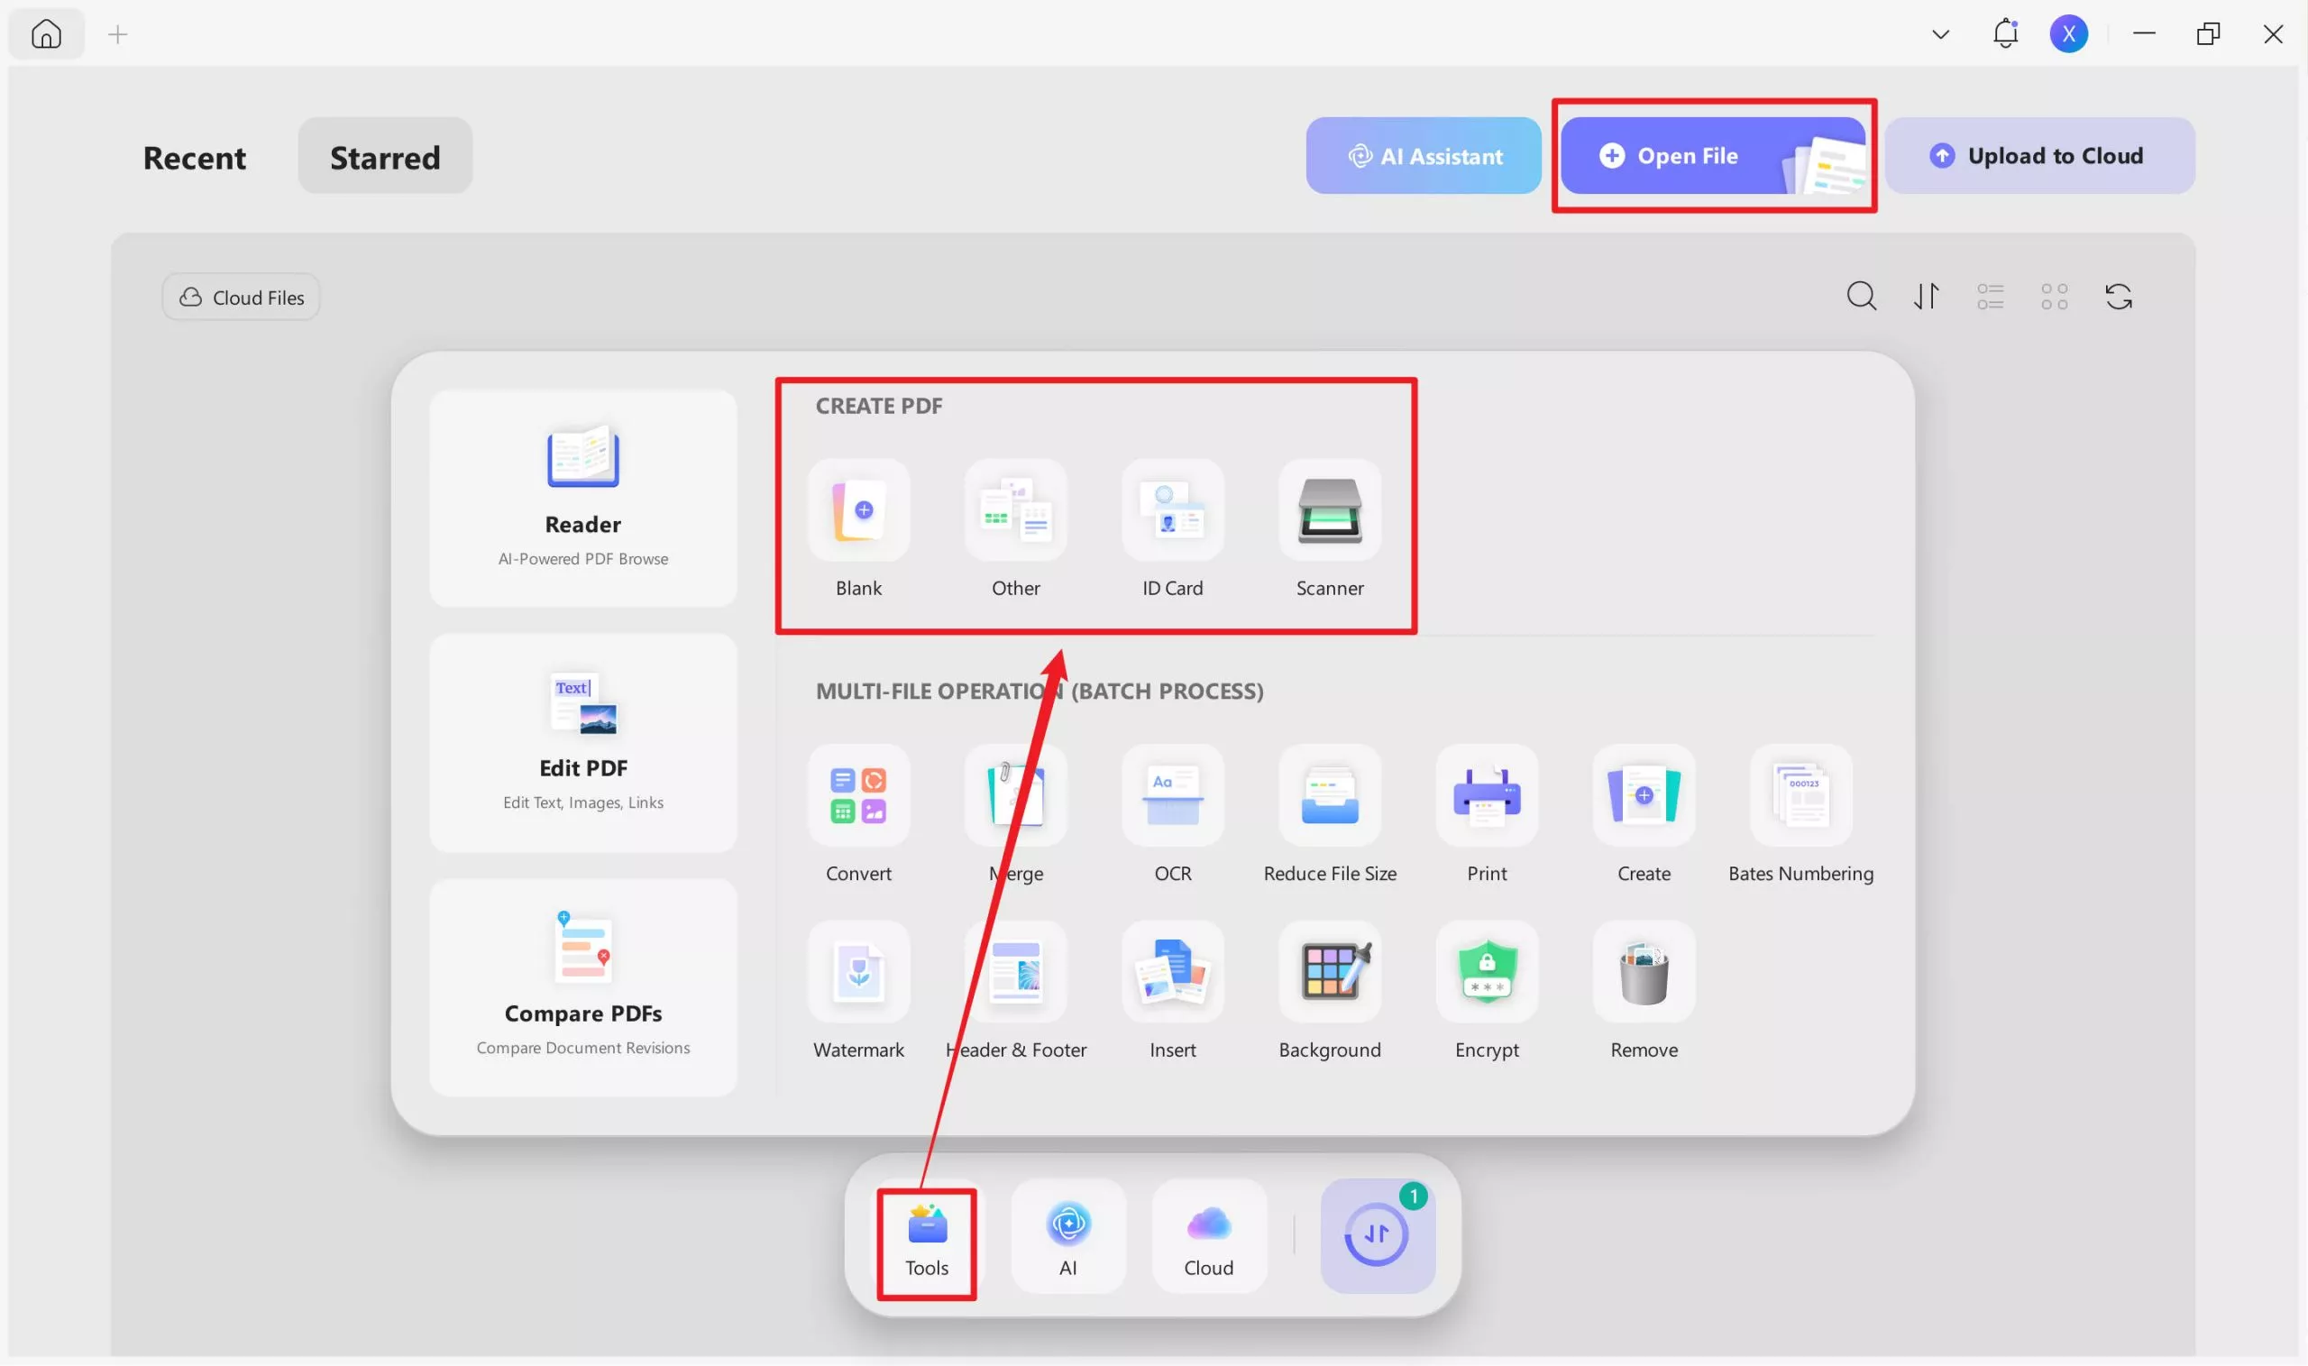Open the Convert batch tool
The height and width of the screenshot is (1366, 2308).
tap(857, 797)
